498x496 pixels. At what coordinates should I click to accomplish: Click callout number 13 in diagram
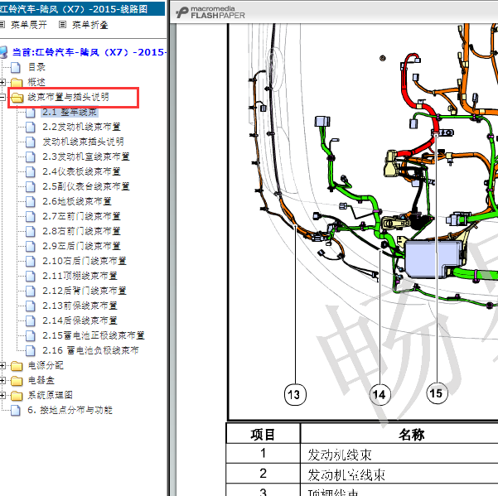pyautogui.click(x=295, y=395)
